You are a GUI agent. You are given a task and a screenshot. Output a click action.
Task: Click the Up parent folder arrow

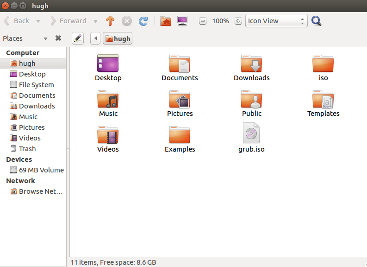(110, 21)
